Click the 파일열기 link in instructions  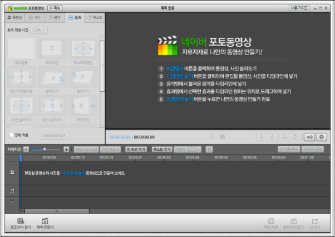click(x=175, y=68)
